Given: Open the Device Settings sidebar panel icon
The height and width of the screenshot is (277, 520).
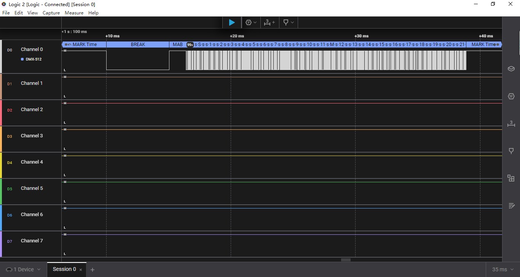Looking at the screenshot, I should coord(511,68).
